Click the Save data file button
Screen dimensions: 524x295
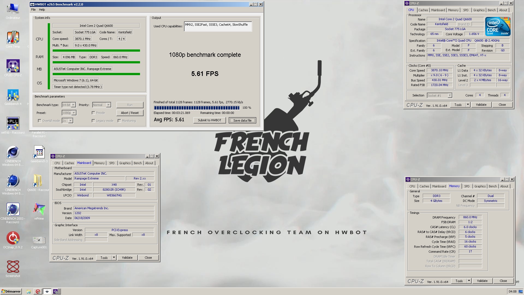pyautogui.click(x=242, y=120)
